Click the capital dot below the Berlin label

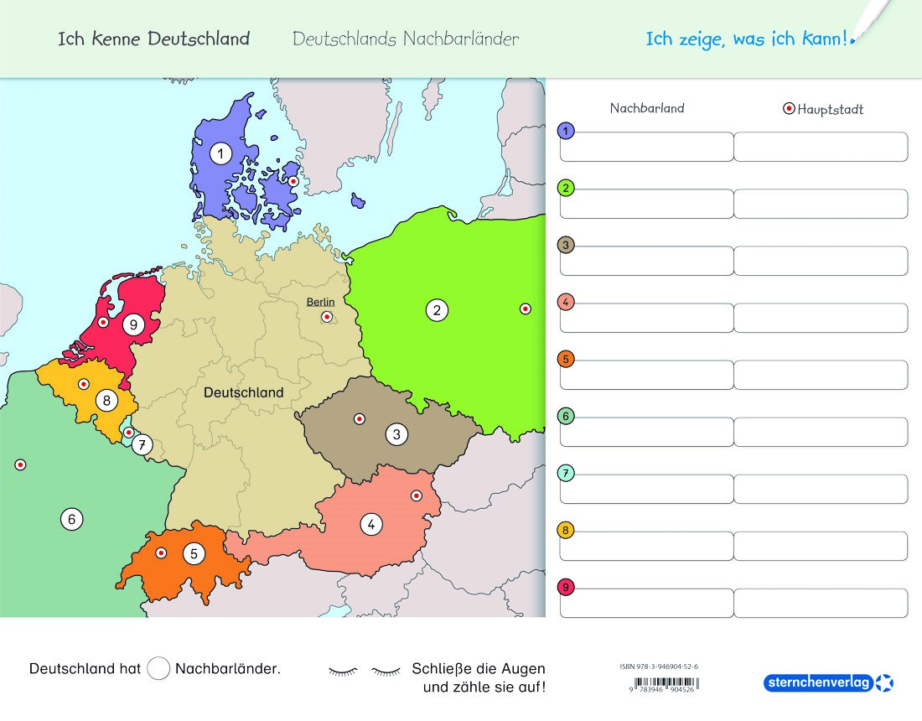click(327, 317)
